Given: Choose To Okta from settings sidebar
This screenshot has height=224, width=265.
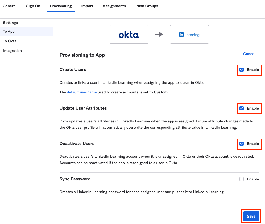Looking at the screenshot, I should pos(9,41).
